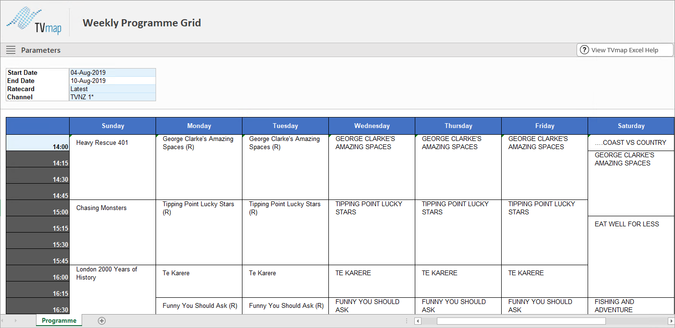
Task: Click the help question mark icon
Action: 584,50
